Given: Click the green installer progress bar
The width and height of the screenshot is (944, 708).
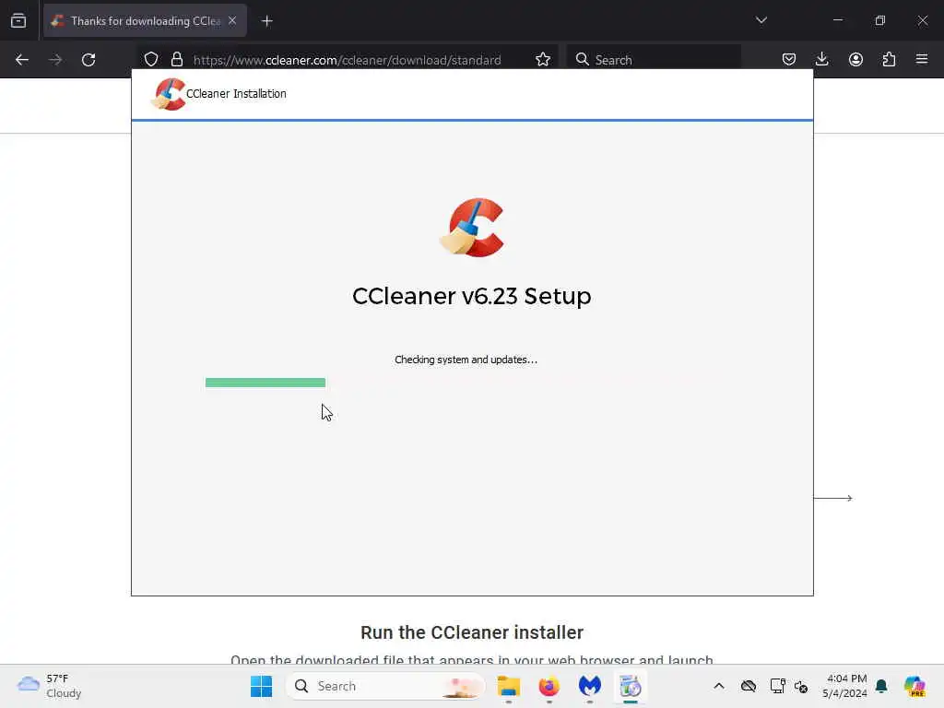Looking at the screenshot, I should click(265, 383).
